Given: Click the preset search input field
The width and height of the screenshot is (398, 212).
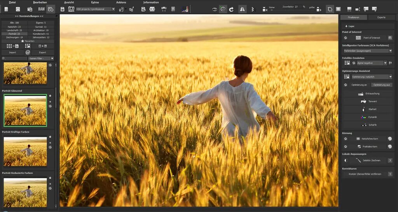Looking at the screenshot, I should (14, 59).
